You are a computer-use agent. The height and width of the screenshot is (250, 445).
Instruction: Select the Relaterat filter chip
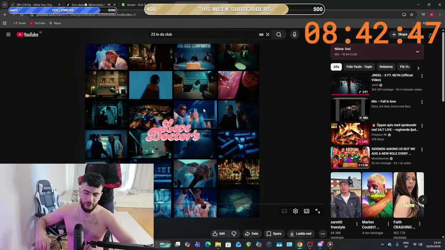(386, 67)
